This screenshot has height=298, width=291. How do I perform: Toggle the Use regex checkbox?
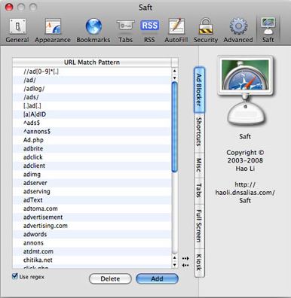pos(15,276)
